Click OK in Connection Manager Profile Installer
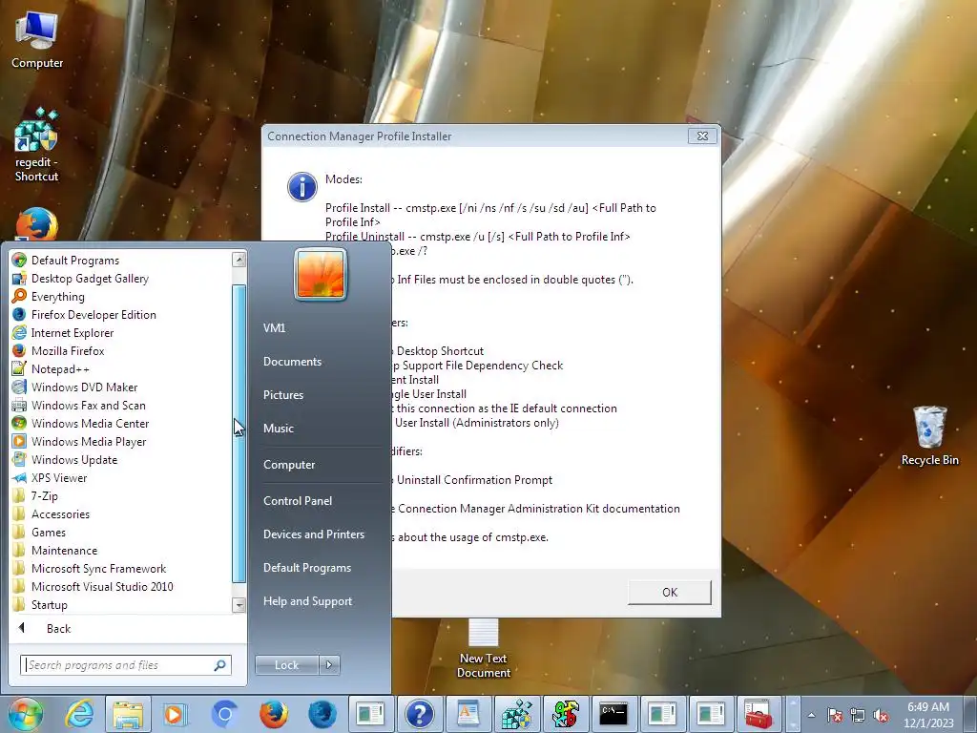The width and height of the screenshot is (977, 733). click(670, 592)
